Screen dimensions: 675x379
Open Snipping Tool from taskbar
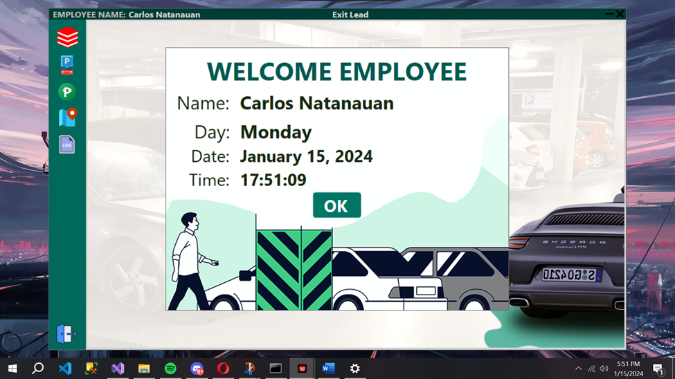[249, 368]
